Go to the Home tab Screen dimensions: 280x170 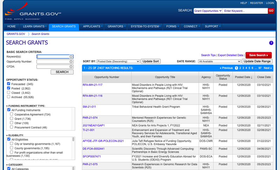[x=12, y=26]
